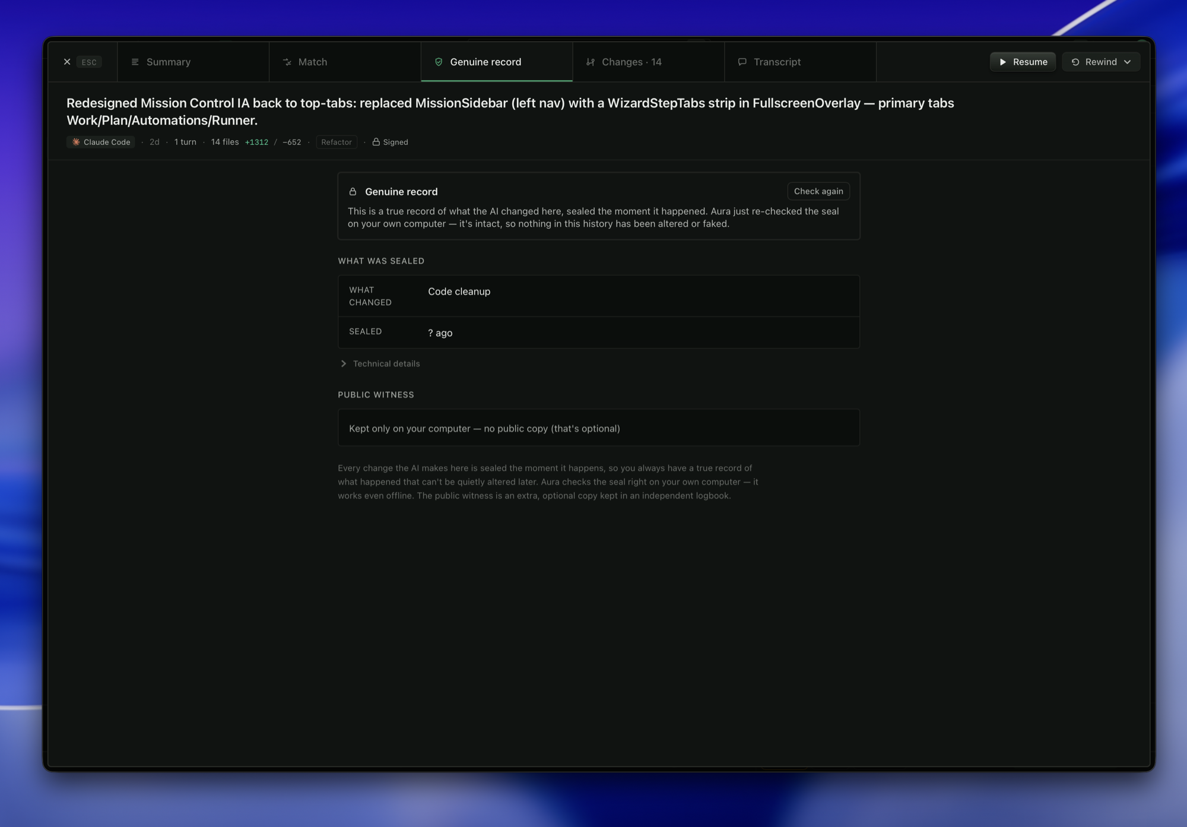Click the 'Code cleanup' value
Image resolution: width=1187 pixels, height=827 pixels.
coord(459,291)
